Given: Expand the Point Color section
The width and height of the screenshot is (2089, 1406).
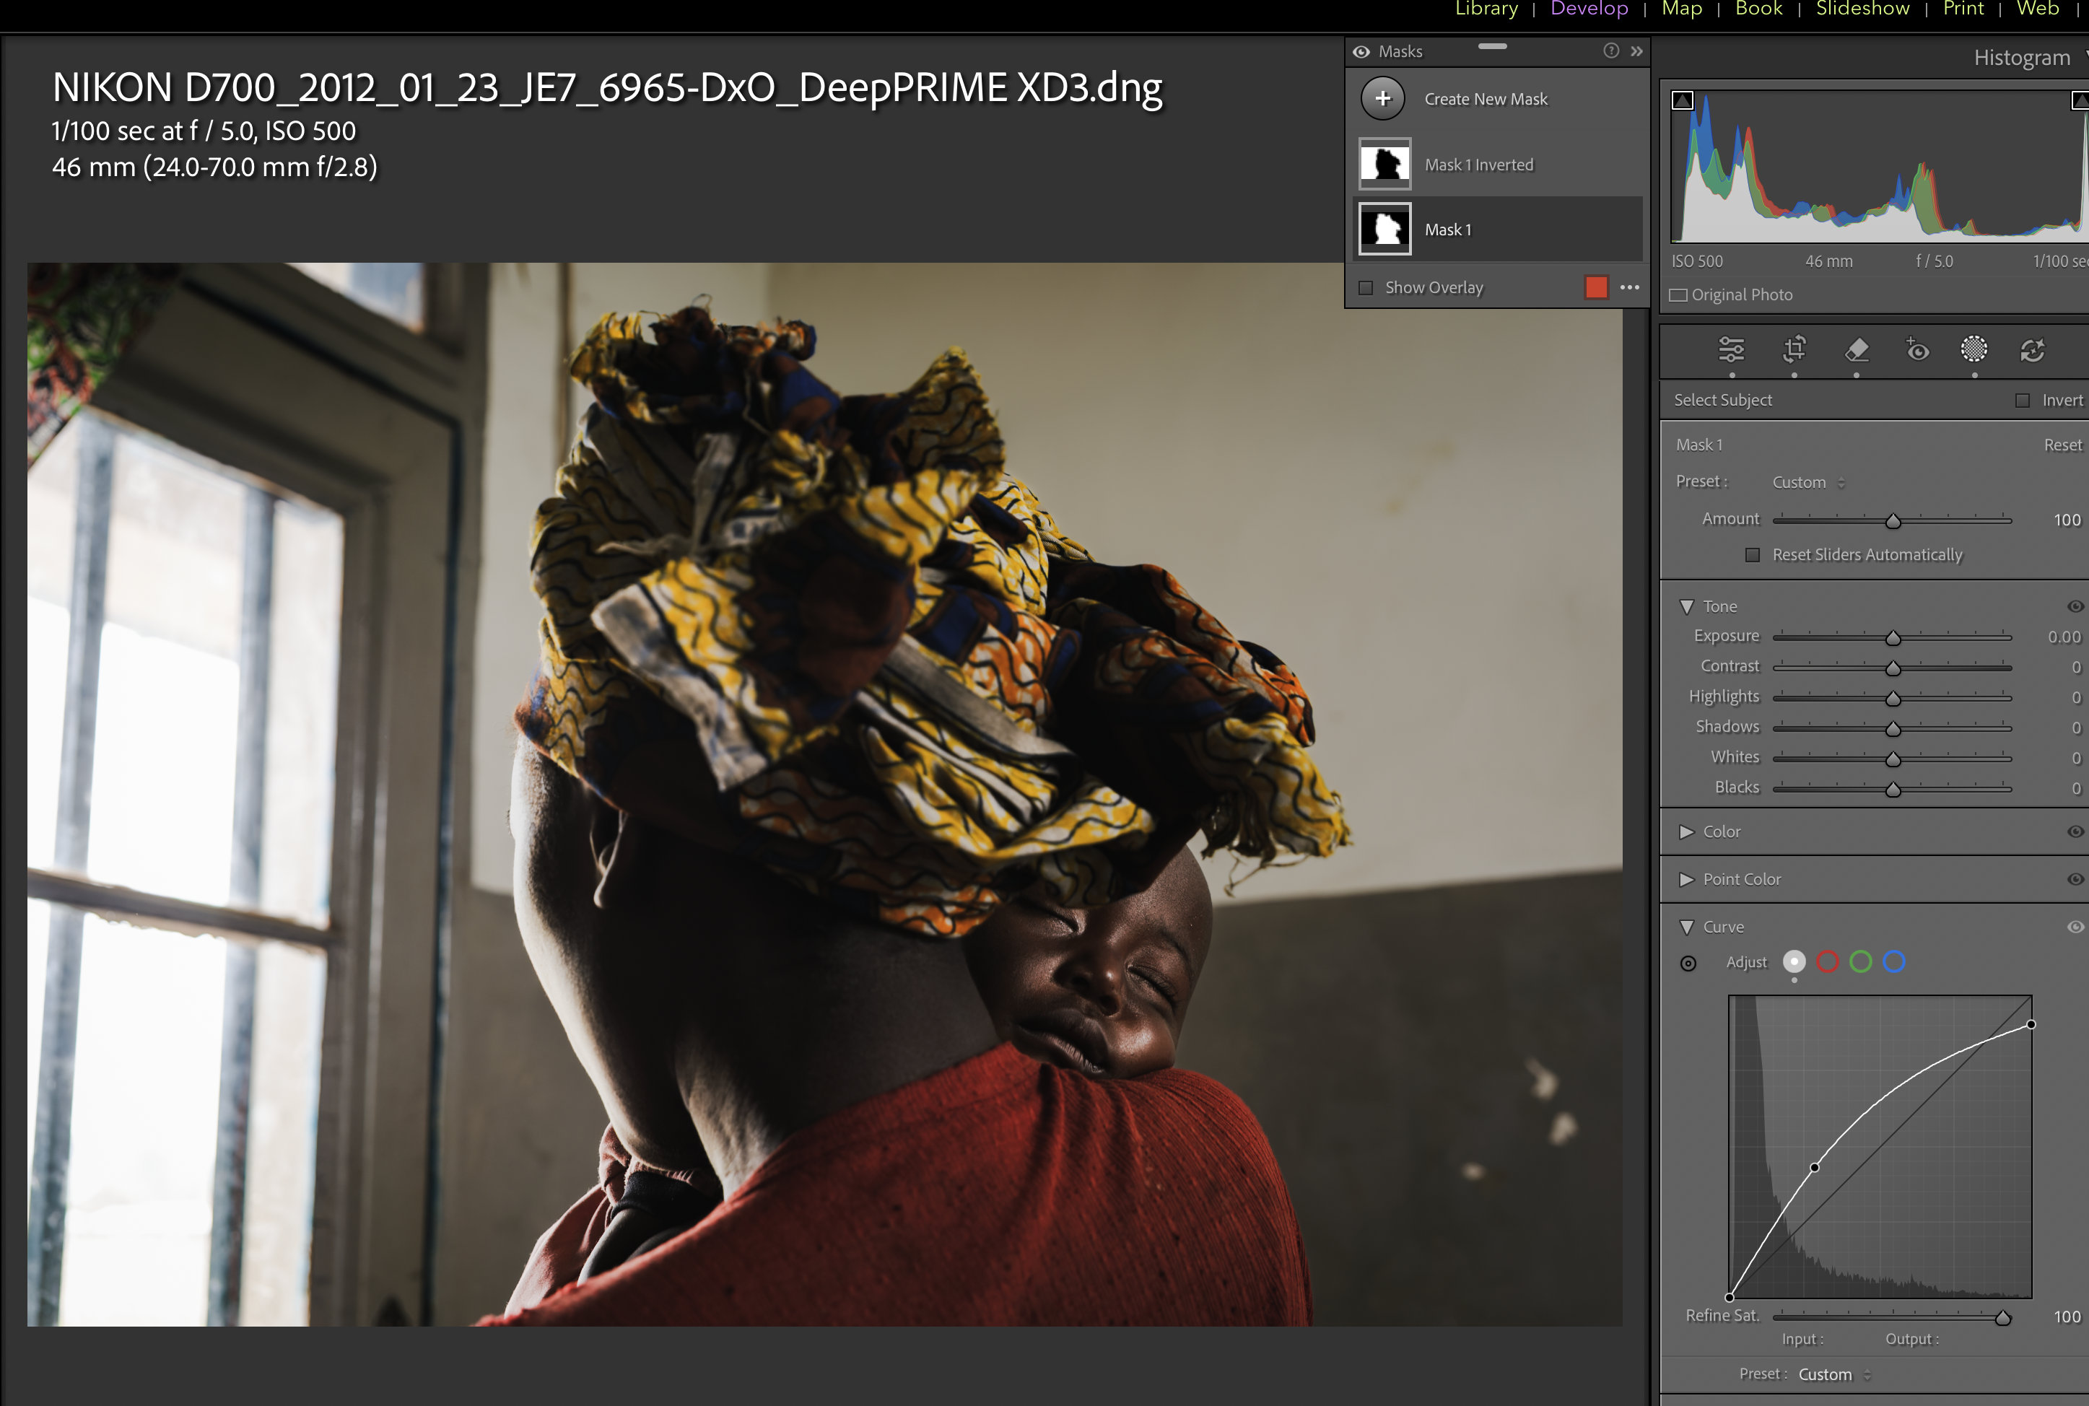Looking at the screenshot, I should pyautogui.click(x=1686, y=880).
